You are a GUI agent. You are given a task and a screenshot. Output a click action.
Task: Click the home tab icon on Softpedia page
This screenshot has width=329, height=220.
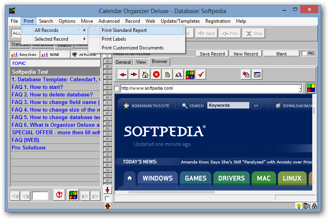(130, 178)
